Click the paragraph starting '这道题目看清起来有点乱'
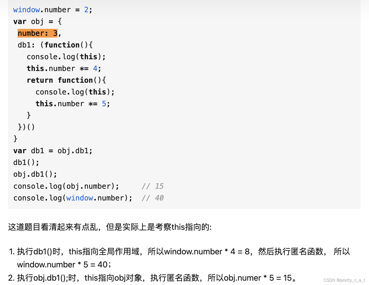Image resolution: width=369 pixels, height=285 pixels. pos(110,227)
